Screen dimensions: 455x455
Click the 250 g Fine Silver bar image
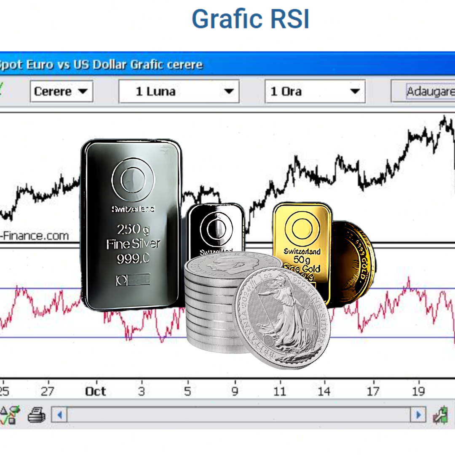132,225
